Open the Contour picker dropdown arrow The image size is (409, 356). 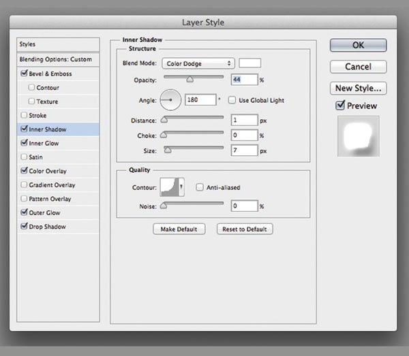181,187
